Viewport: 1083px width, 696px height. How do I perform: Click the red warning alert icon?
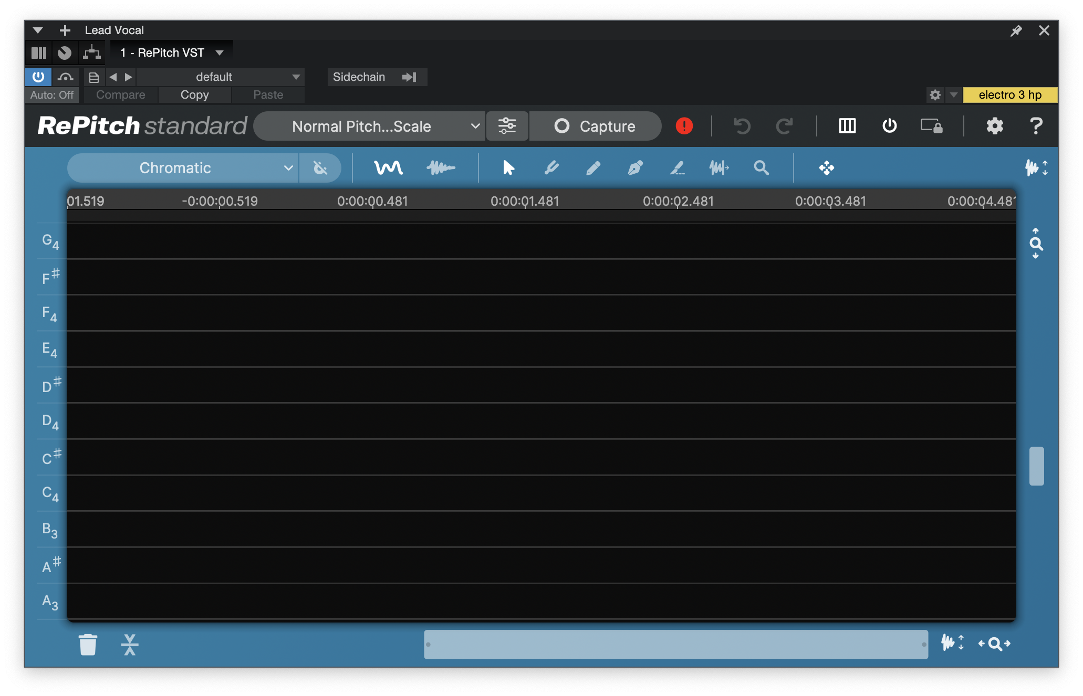pos(684,126)
